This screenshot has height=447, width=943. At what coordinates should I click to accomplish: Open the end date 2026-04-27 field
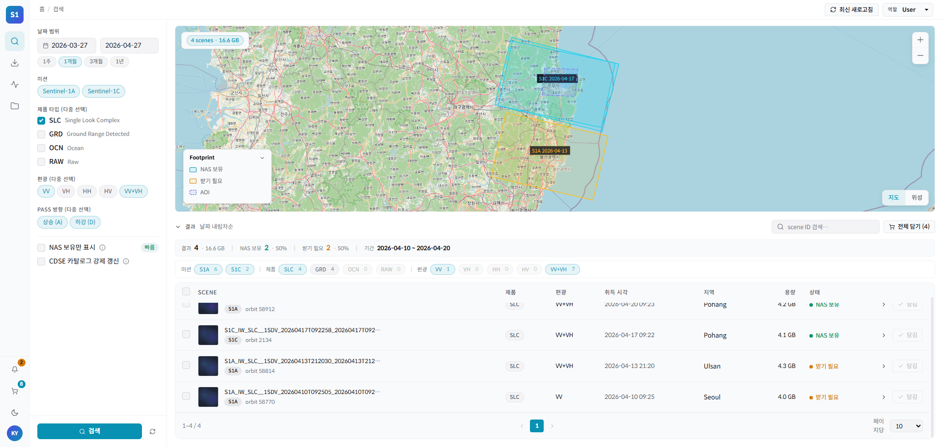[x=129, y=46]
